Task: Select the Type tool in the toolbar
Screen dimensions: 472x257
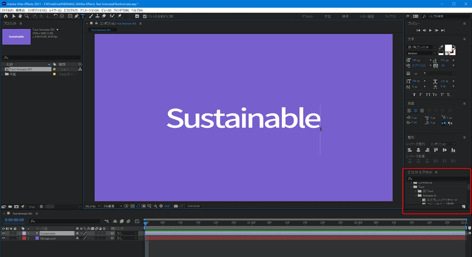Action: pyautogui.click(x=83, y=16)
